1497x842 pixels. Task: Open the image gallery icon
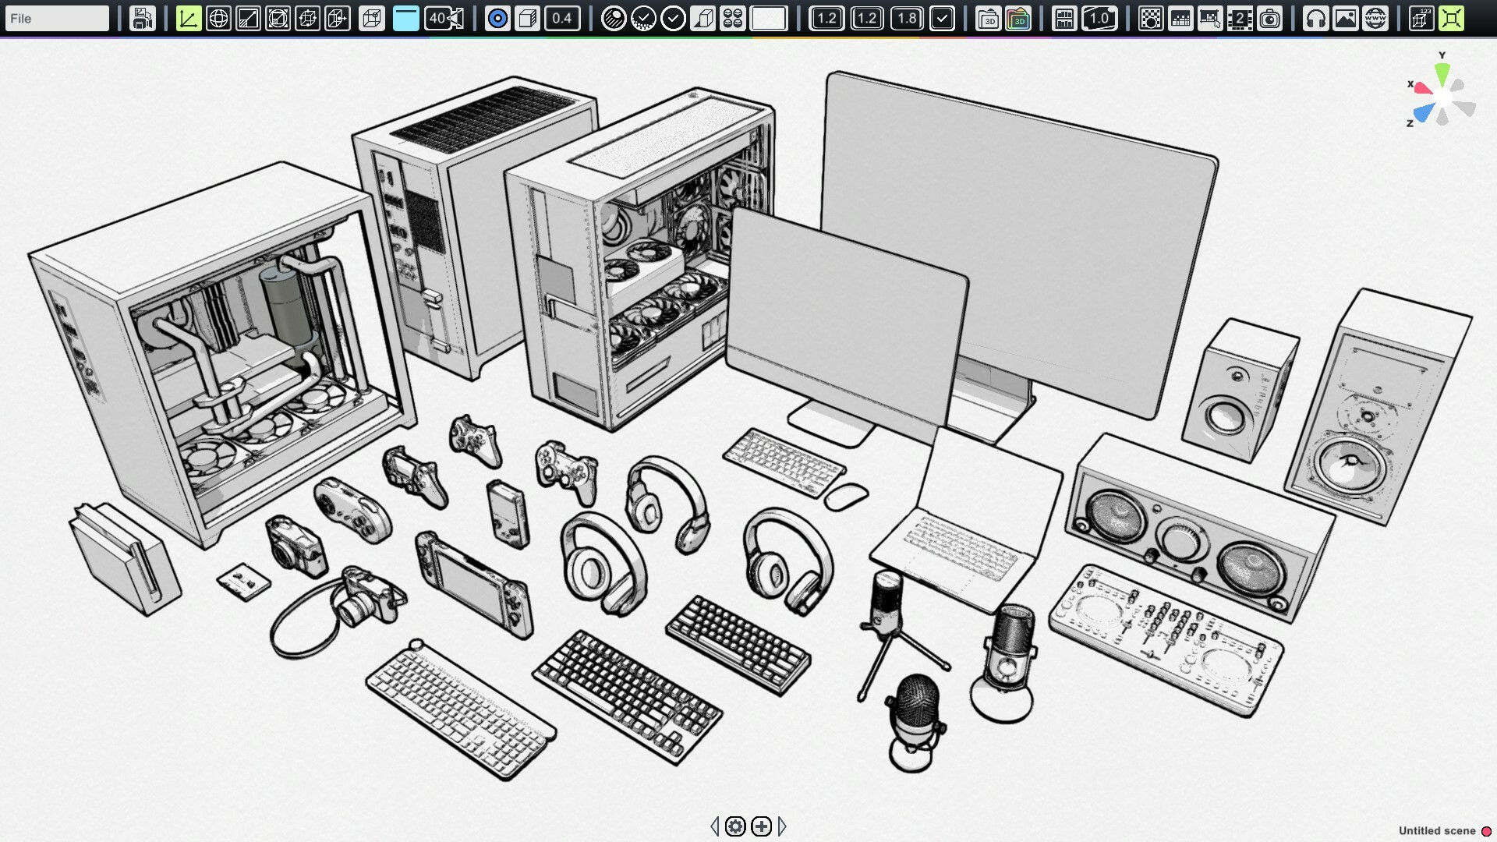[1346, 18]
